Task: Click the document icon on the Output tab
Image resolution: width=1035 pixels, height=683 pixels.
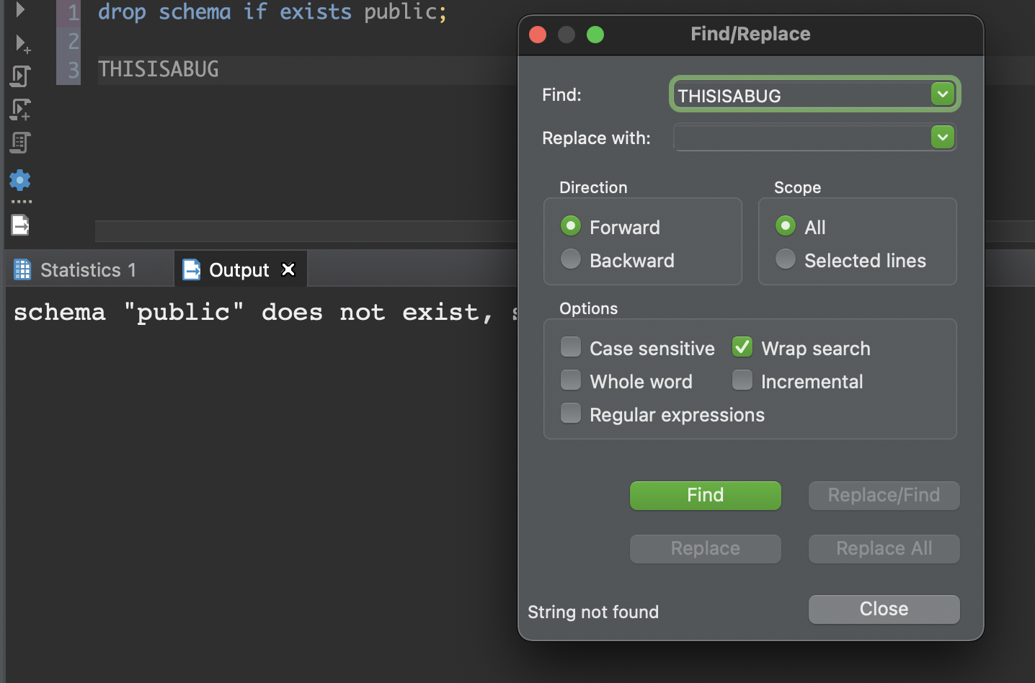Action: (x=192, y=269)
